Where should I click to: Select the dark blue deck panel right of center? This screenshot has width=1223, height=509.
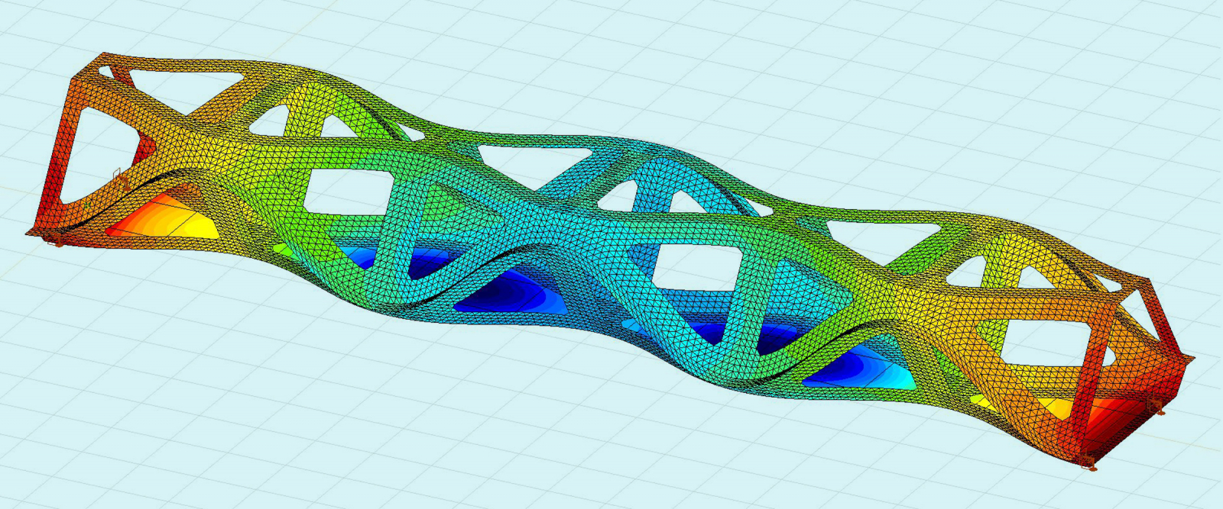click(837, 368)
